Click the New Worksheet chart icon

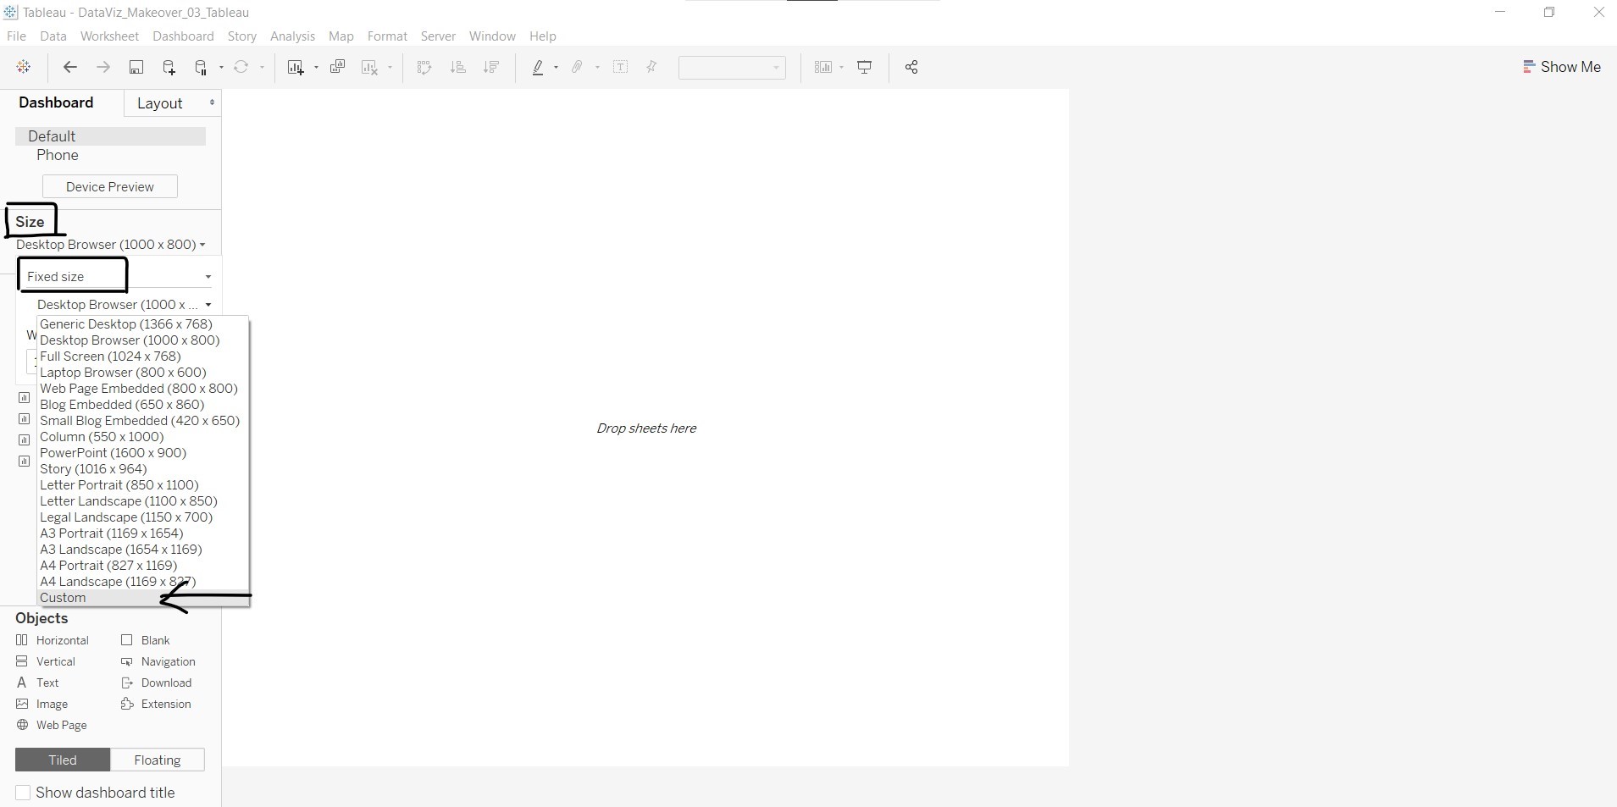tap(295, 68)
